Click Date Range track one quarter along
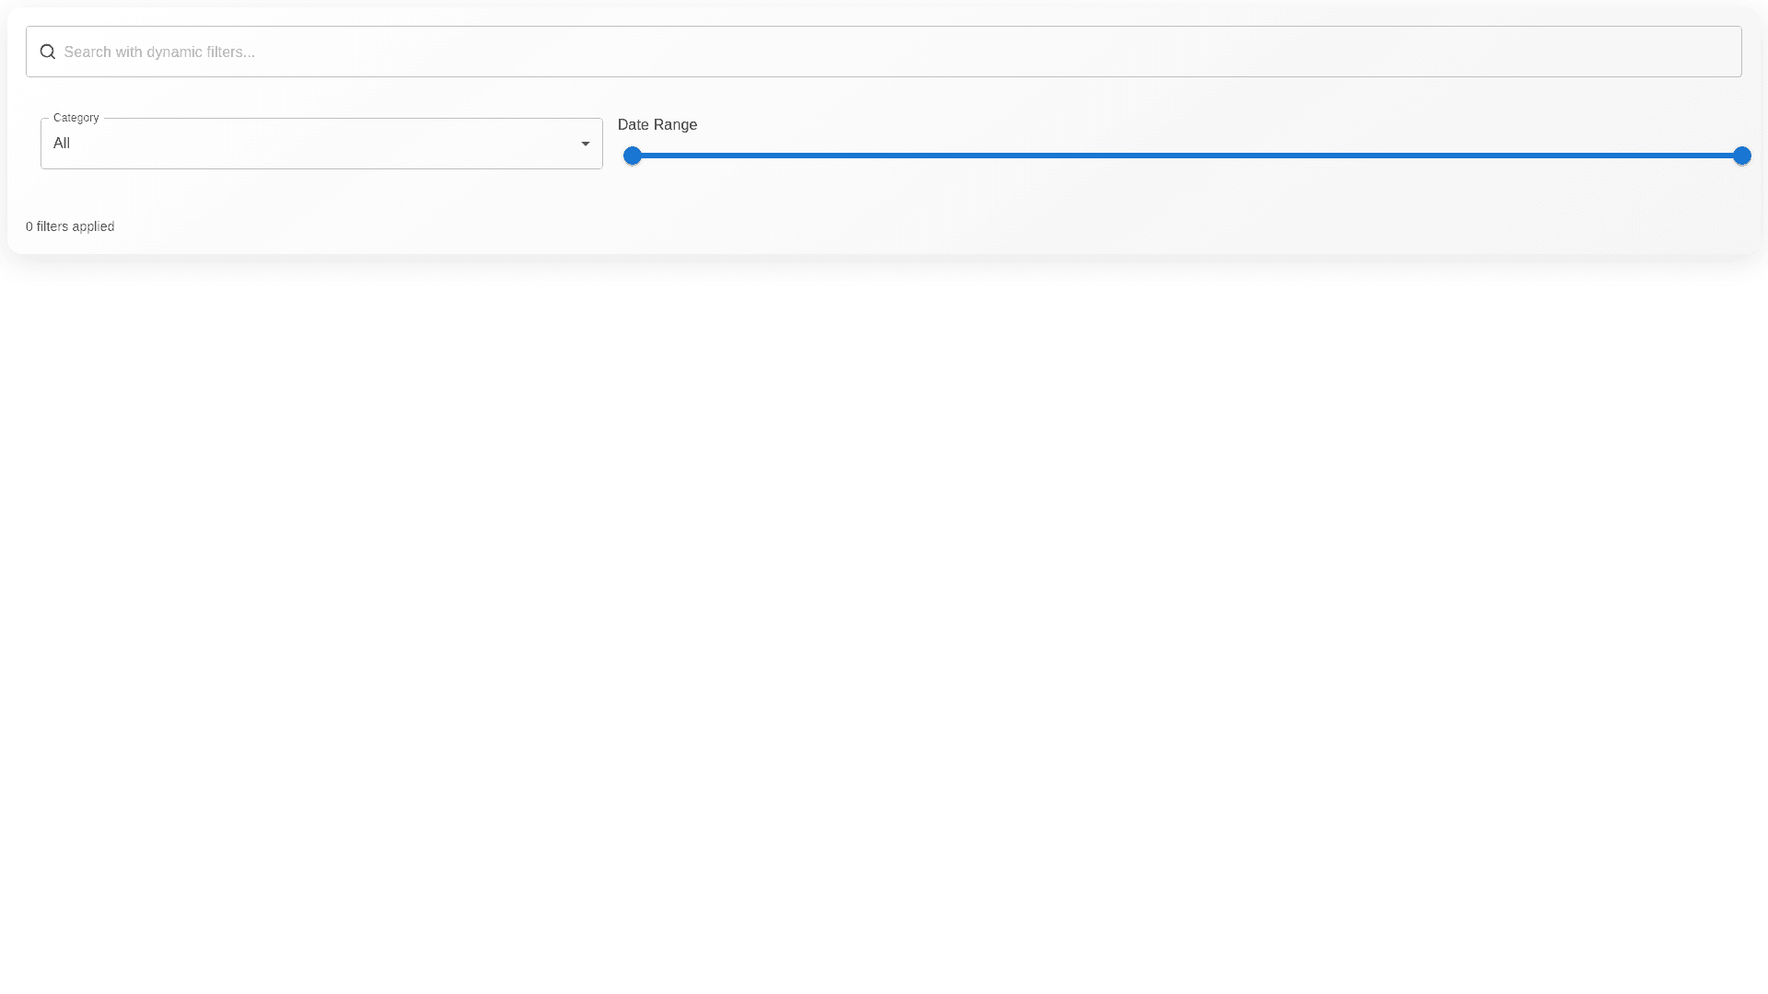 (x=910, y=156)
